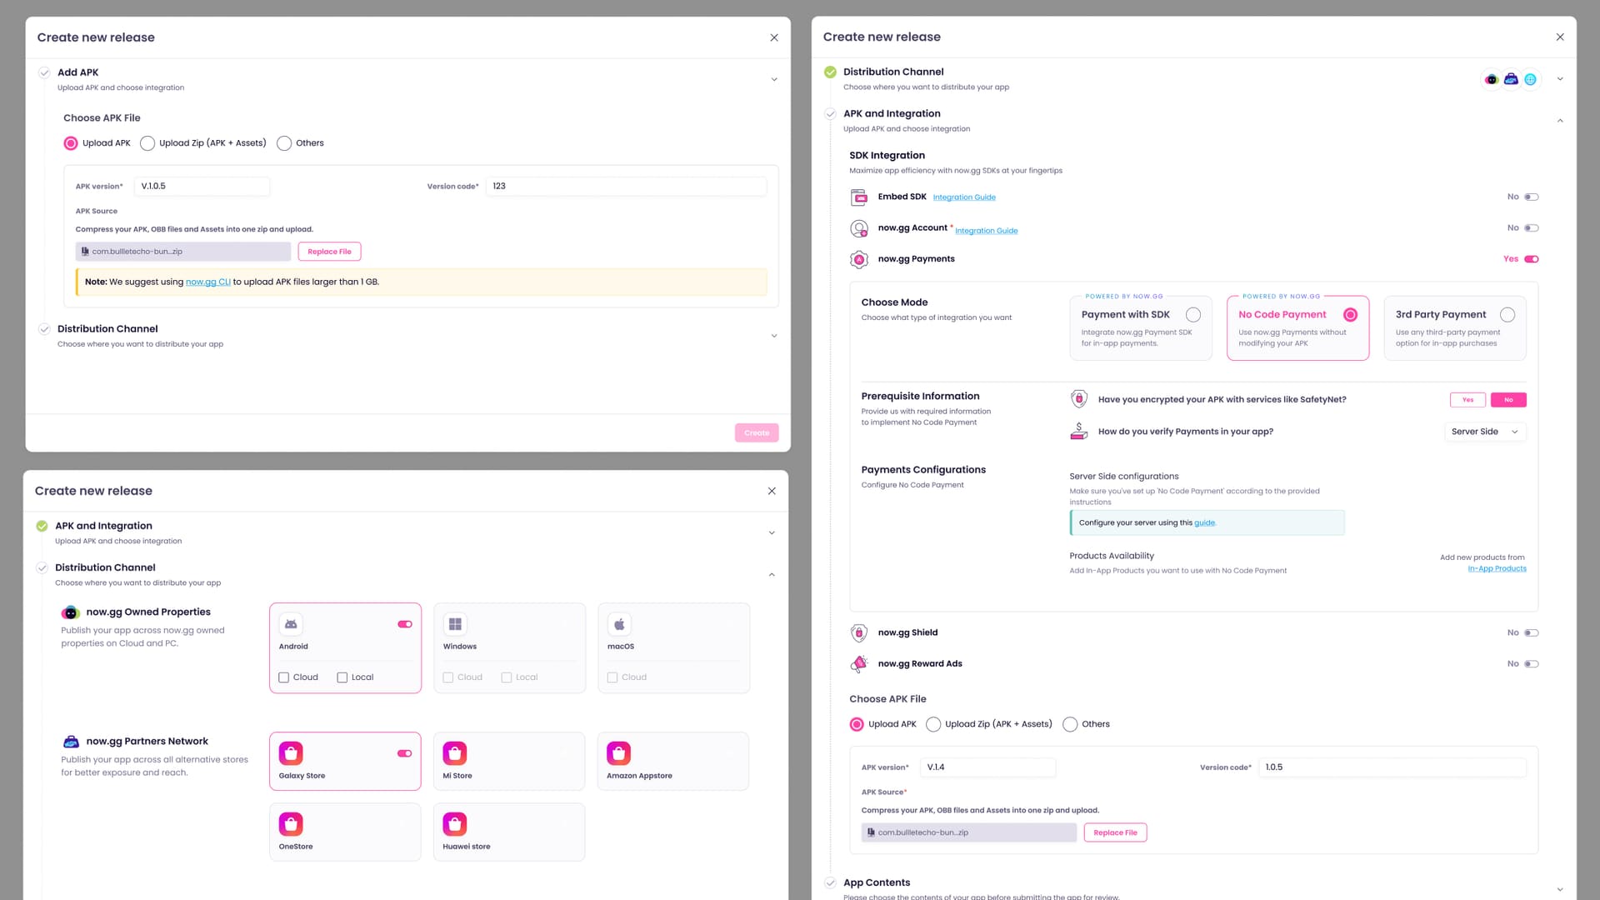Click the now.gg Payments icon
This screenshot has width=1600, height=900.
(x=859, y=259)
